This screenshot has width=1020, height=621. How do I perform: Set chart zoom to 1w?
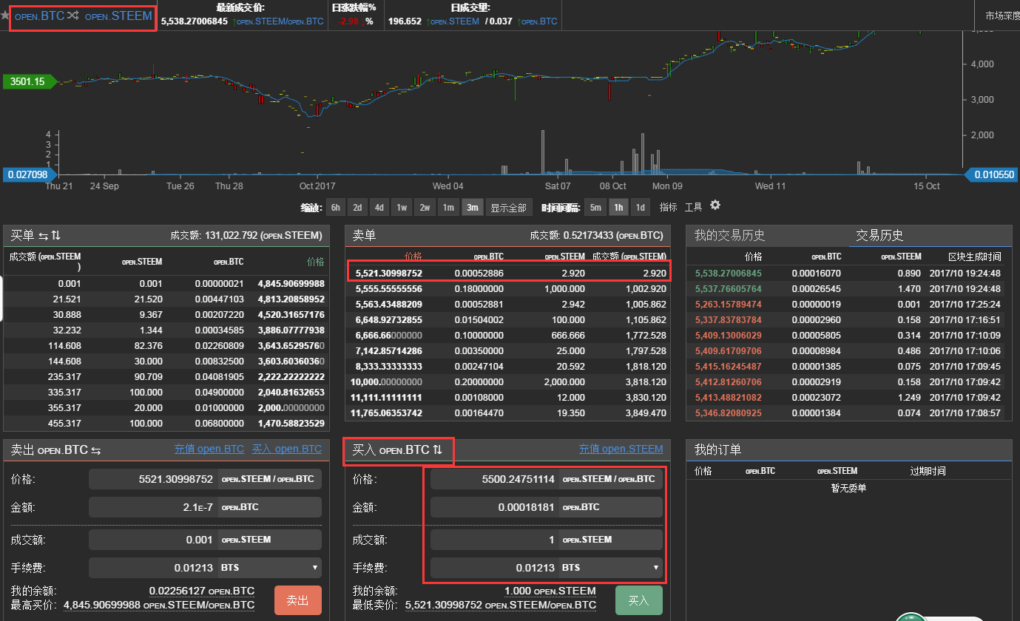[402, 208]
